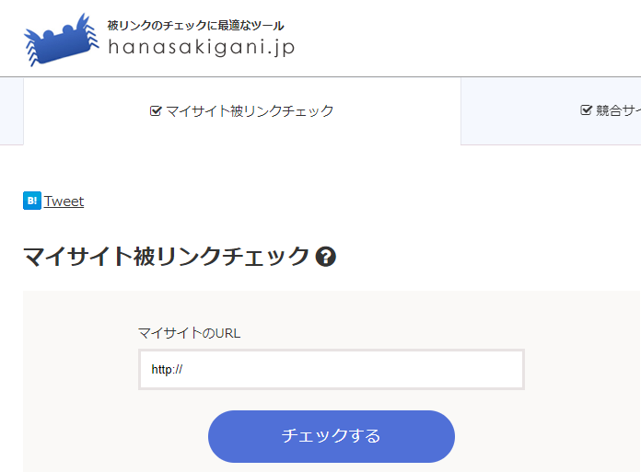Click blank tab strip left of マイサイト tab
Image resolution: width=641 pixels, height=472 pixels.
pyautogui.click(x=11, y=111)
